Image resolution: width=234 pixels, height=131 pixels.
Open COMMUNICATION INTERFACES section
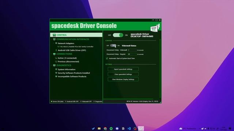click(x=73, y=39)
